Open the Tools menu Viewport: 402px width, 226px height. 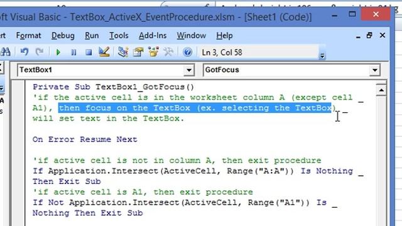tap(119, 36)
